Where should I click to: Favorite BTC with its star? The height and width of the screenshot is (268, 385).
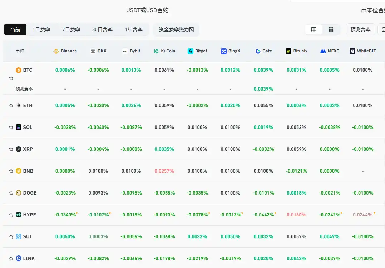pos(11,78)
